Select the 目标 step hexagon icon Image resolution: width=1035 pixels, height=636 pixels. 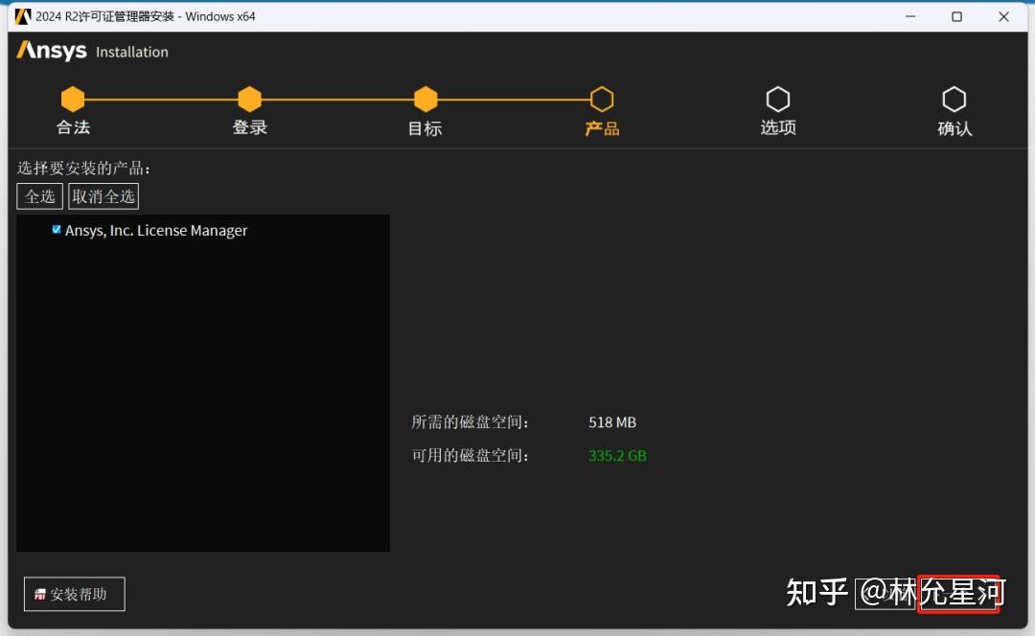(x=425, y=99)
